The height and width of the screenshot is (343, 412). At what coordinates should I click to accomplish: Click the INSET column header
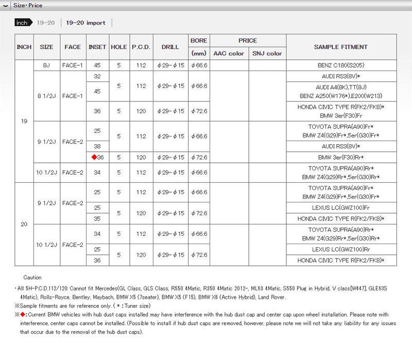[97, 47]
